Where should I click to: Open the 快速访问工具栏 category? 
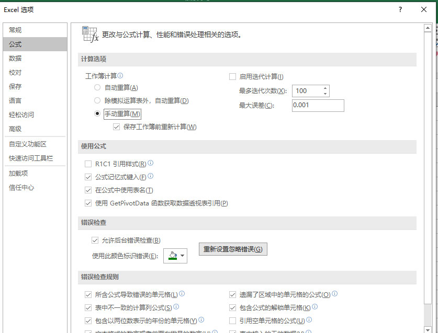[35, 158]
